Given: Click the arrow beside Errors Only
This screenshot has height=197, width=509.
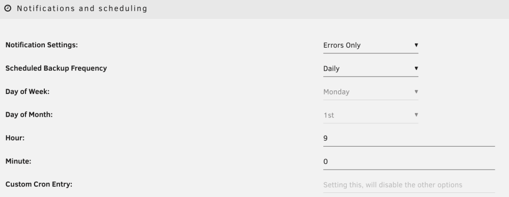Looking at the screenshot, I should click(x=416, y=45).
